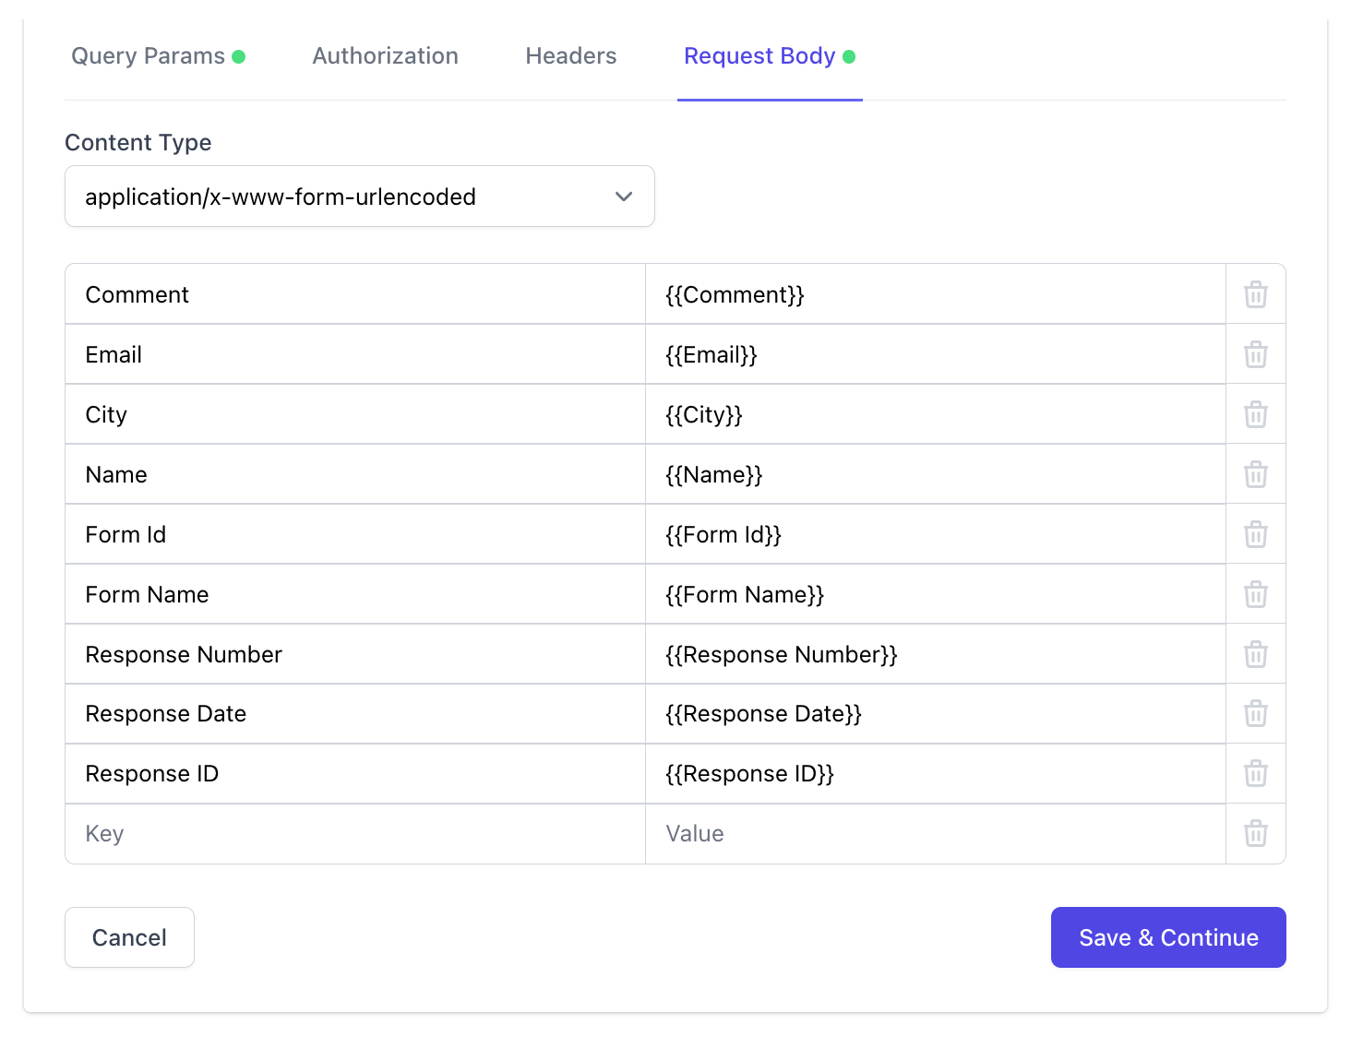
Task: Switch to the Authorization tab
Action: 385,56
